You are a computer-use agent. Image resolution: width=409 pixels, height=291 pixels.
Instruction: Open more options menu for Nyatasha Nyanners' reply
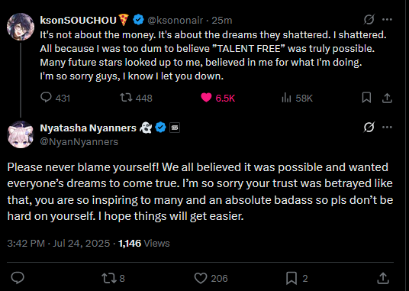click(x=387, y=127)
